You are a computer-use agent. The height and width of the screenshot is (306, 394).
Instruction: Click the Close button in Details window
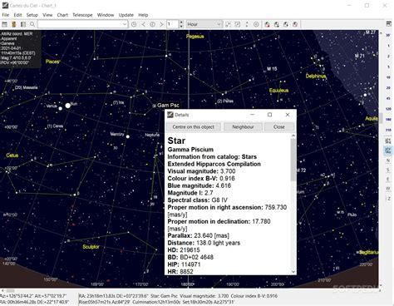(x=279, y=127)
